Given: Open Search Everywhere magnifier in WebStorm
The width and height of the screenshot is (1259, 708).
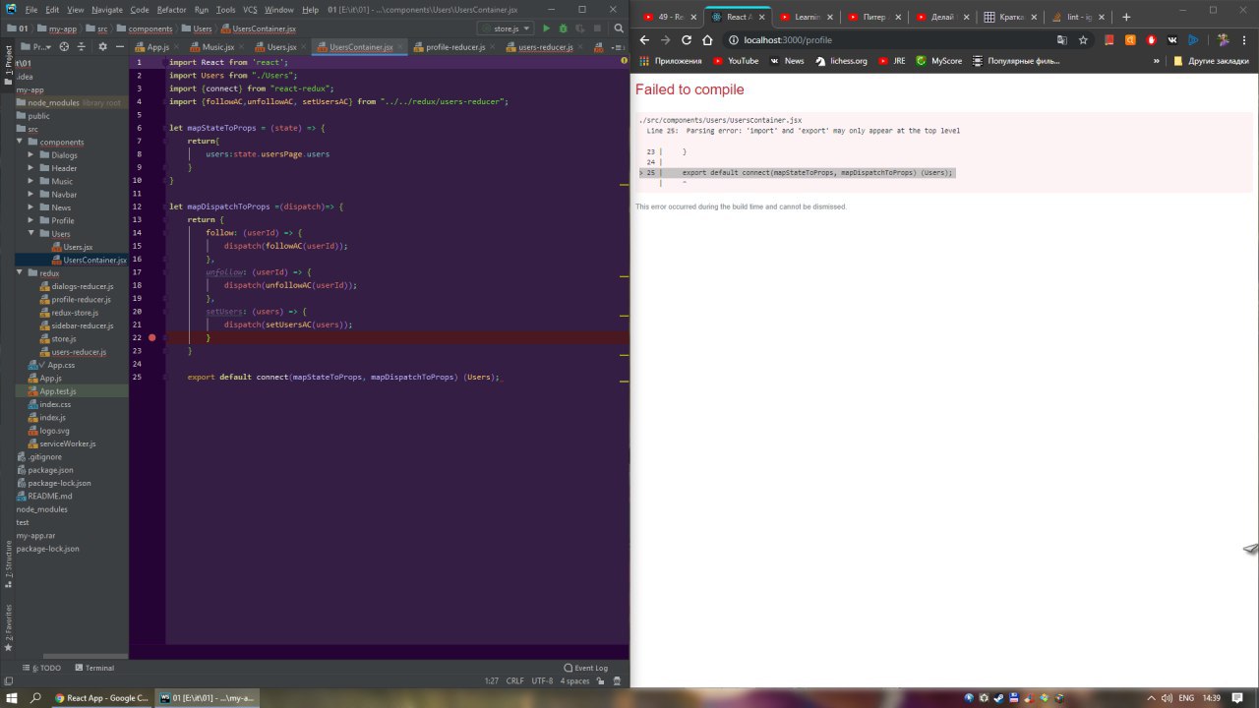Looking at the screenshot, I should [x=619, y=29].
